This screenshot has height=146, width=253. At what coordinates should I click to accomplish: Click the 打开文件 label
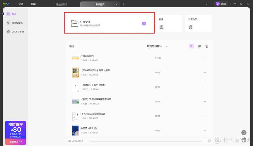[85, 22]
